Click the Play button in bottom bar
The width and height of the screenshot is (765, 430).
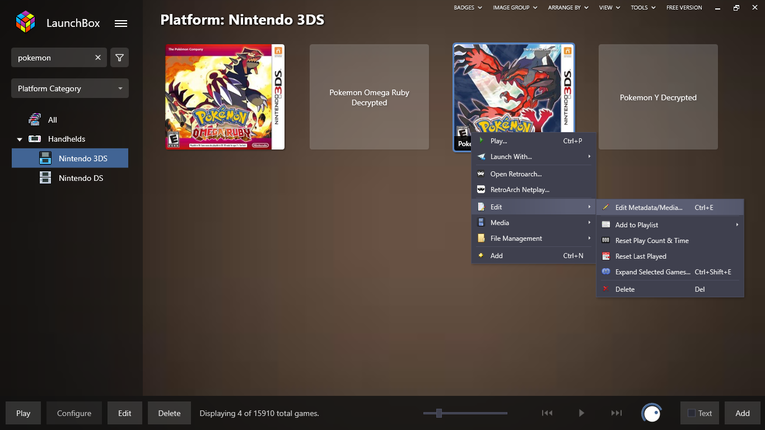(24, 413)
